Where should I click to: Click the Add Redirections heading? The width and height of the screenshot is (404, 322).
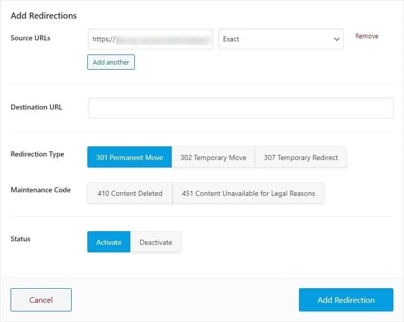(43, 16)
